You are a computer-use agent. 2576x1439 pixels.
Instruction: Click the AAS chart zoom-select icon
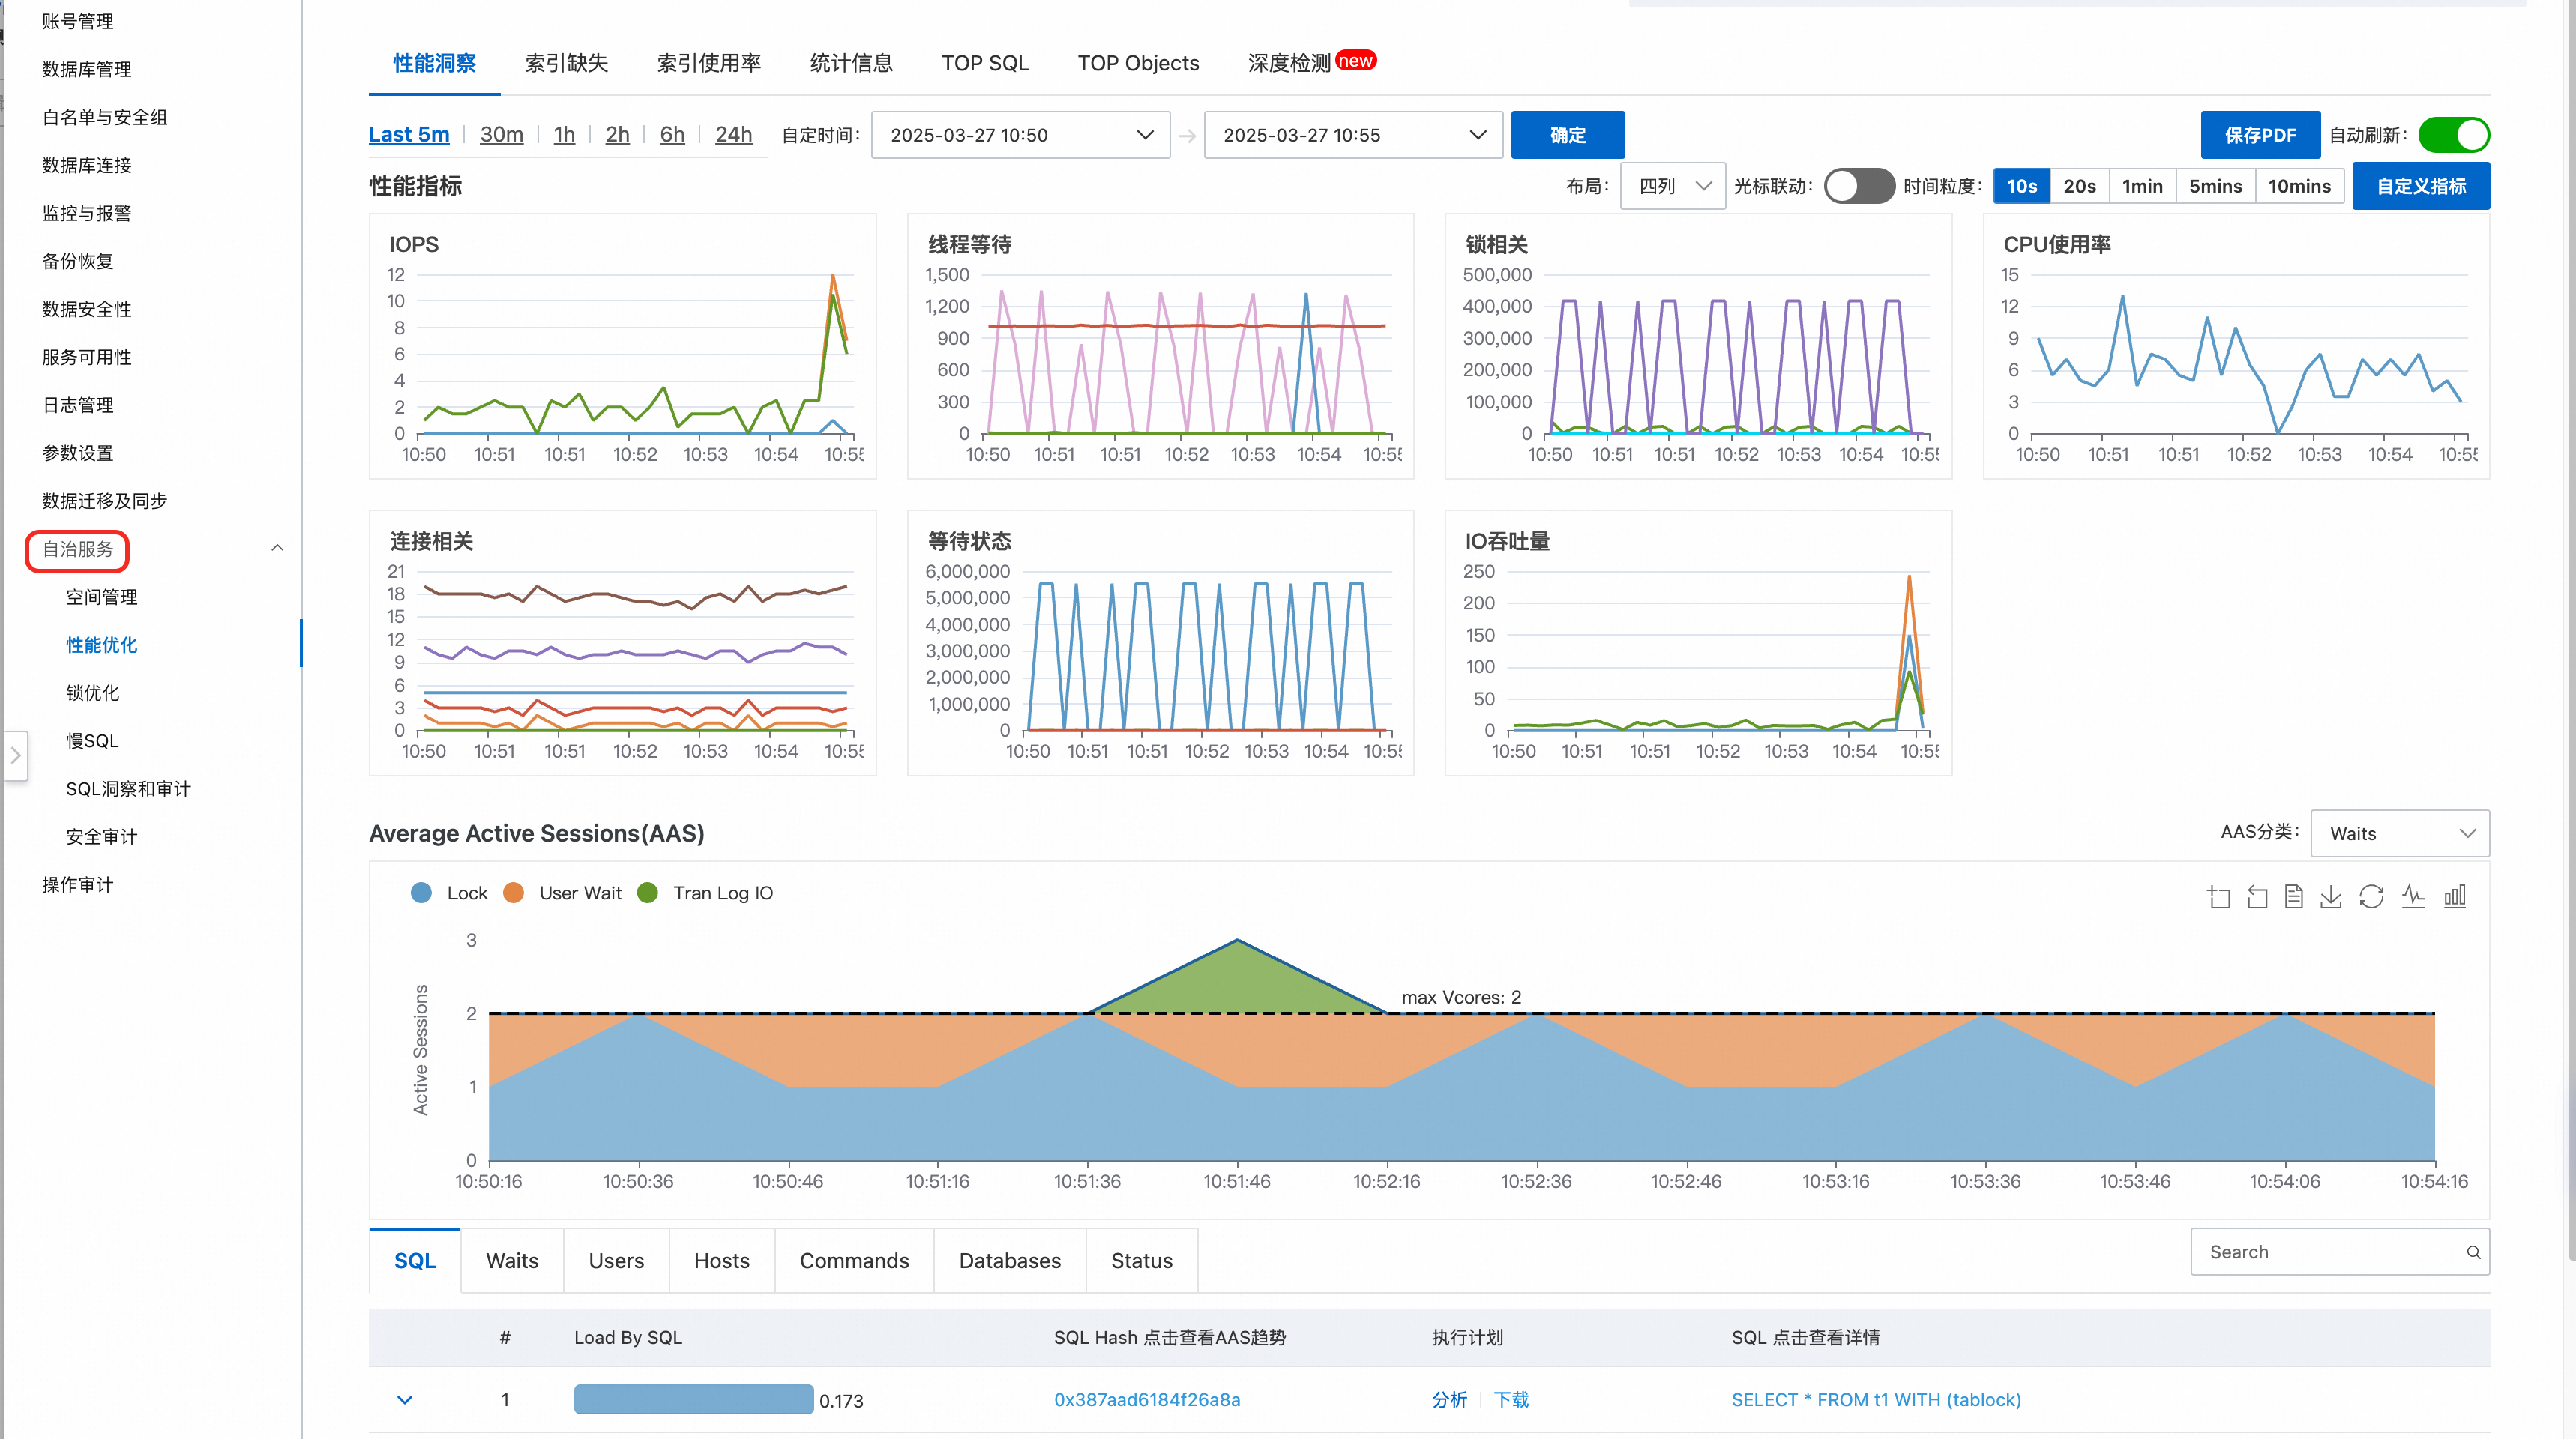click(2219, 897)
